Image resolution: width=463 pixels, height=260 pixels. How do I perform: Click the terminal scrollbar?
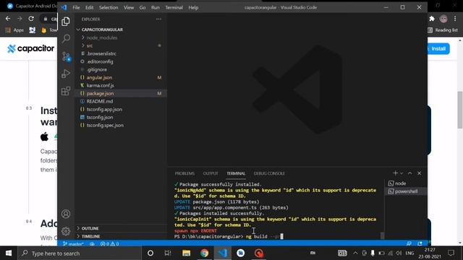coord(382,235)
